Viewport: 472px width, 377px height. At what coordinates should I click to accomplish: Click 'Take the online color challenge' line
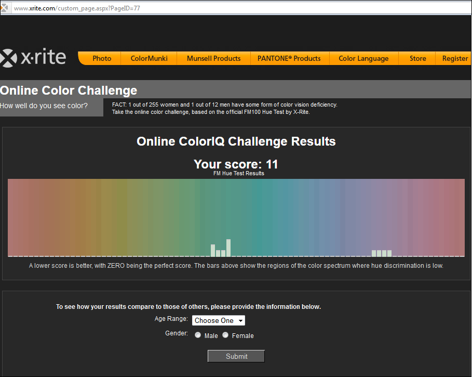pos(211,112)
